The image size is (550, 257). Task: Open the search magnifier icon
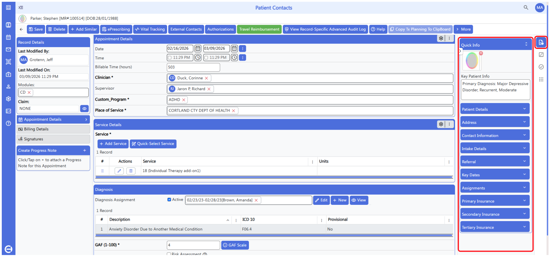(526, 7)
